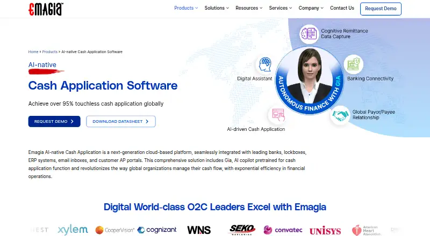Click the xylem logo
The height and width of the screenshot is (236, 430).
coord(73,230)
